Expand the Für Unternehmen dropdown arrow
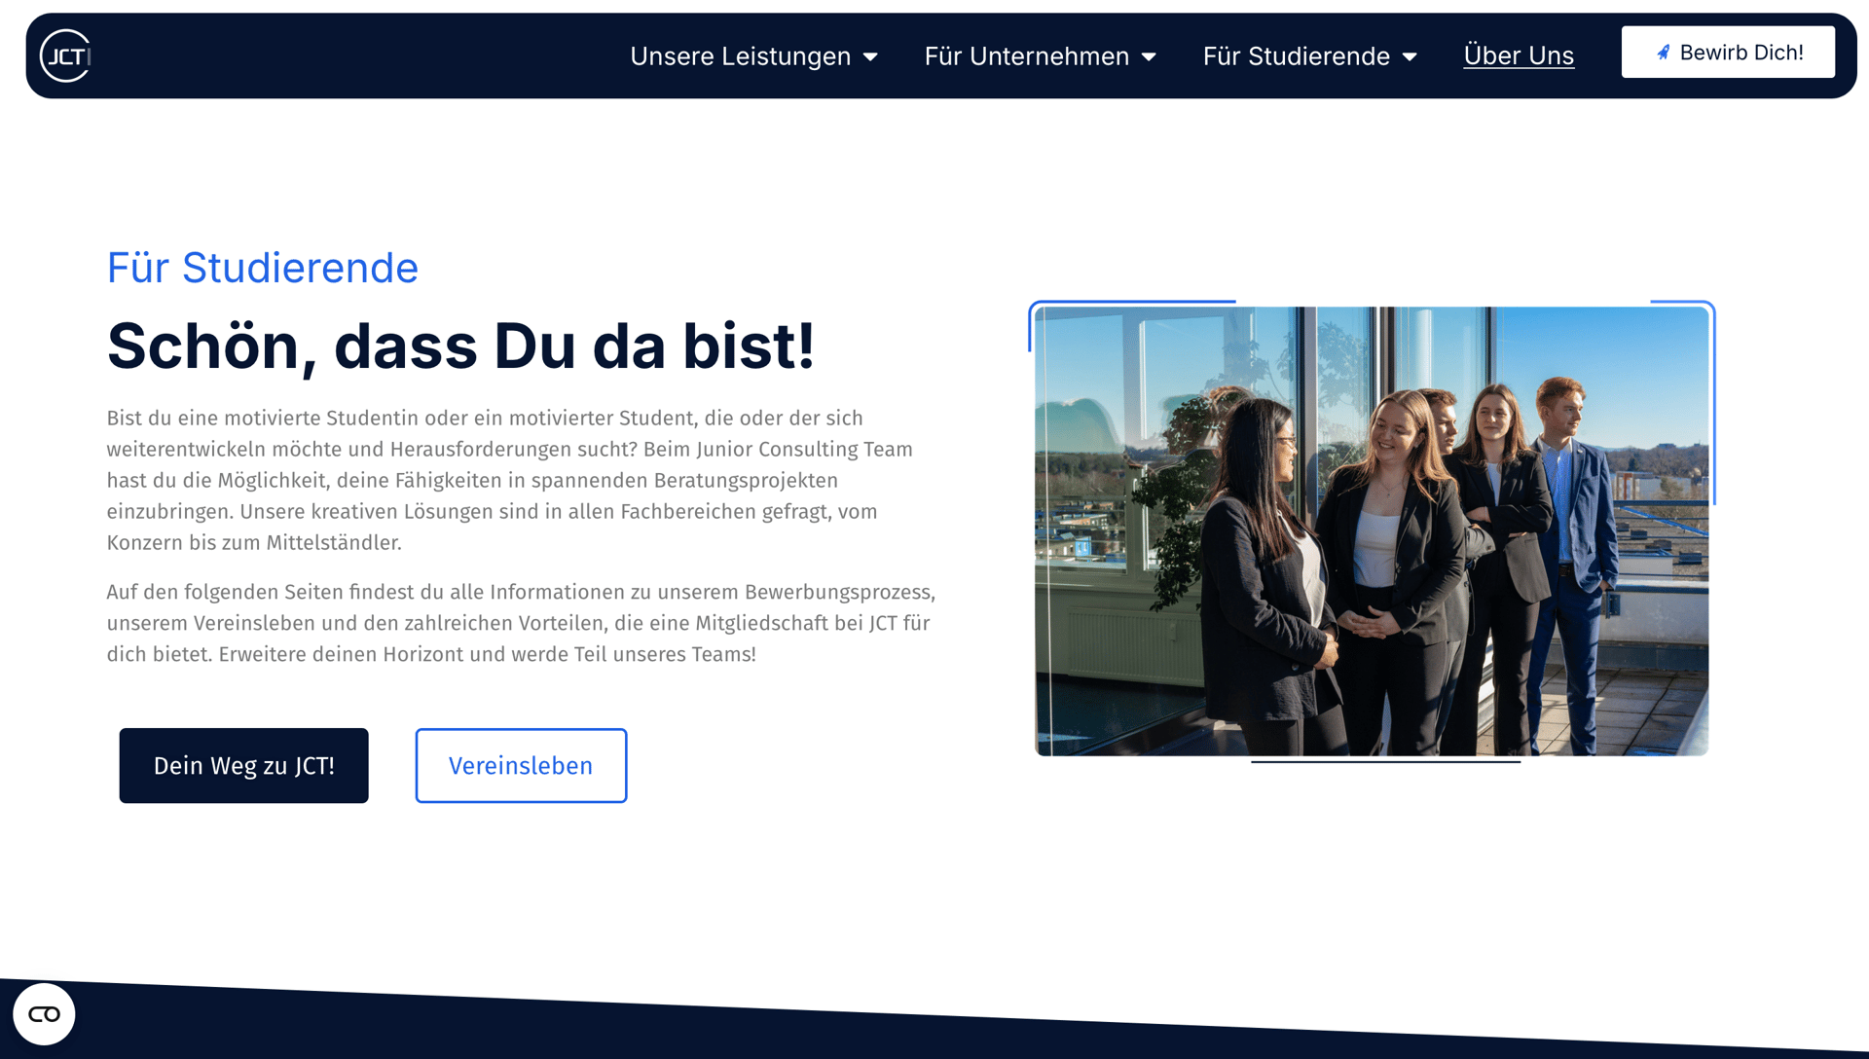 [x=1149, y=57]
